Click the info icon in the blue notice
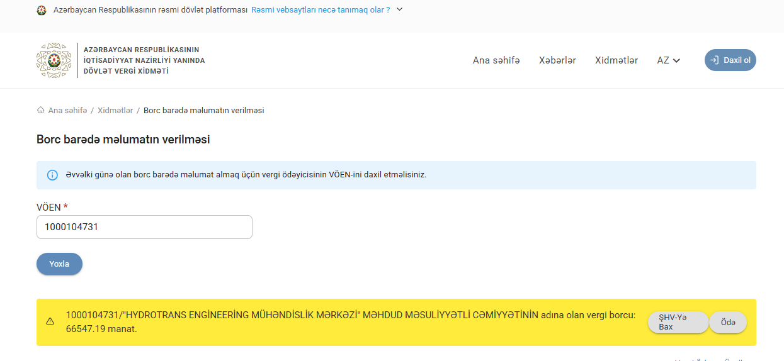784x361 pixels. tap(52, 175)
